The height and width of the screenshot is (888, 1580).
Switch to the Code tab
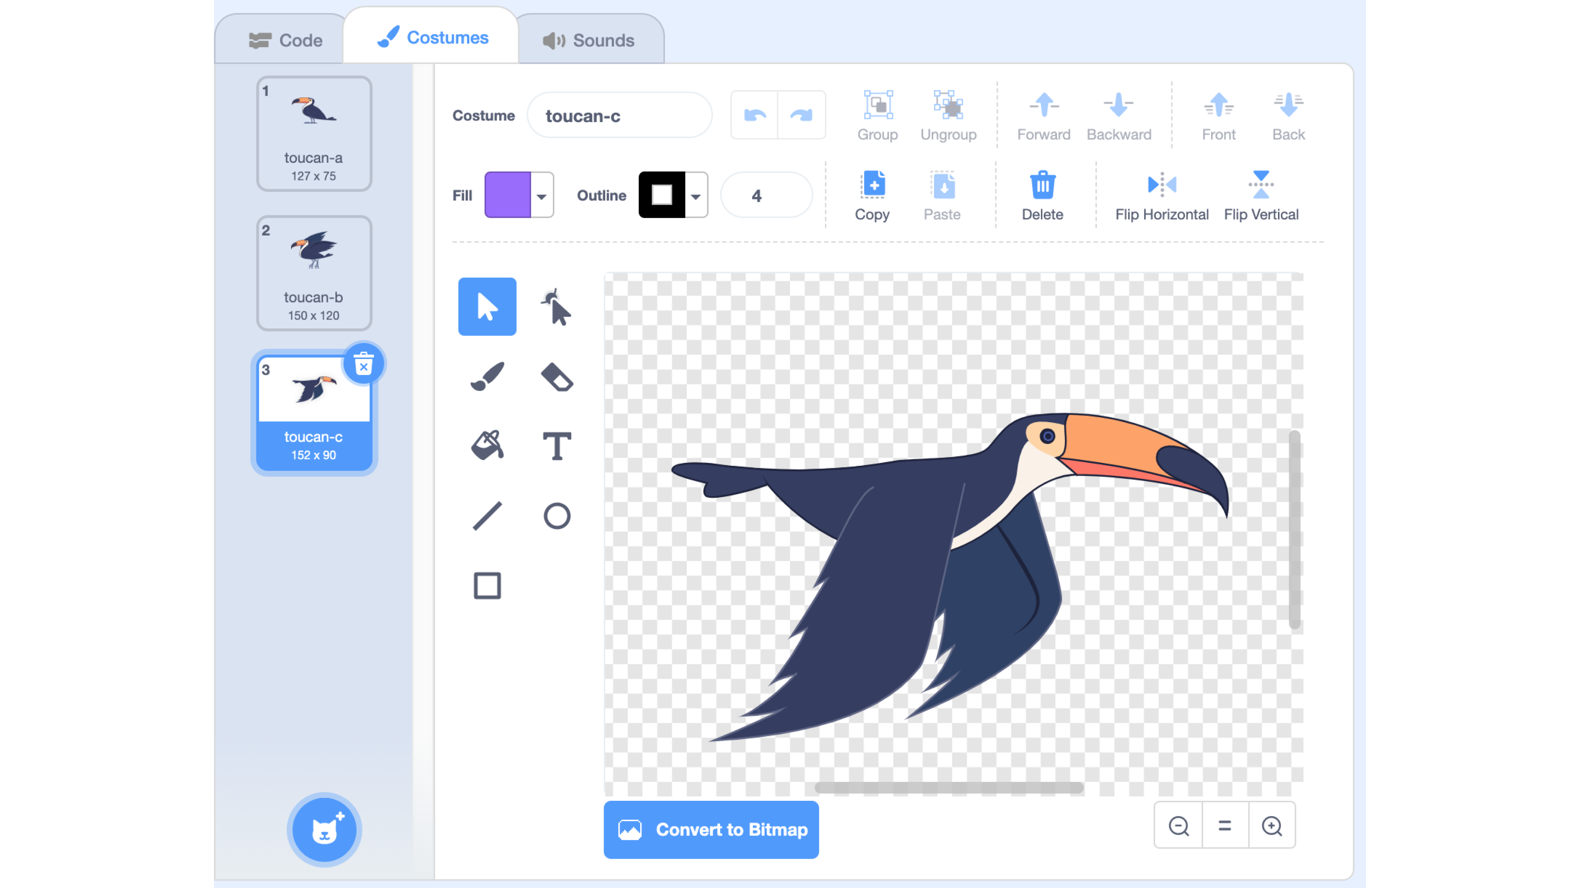pos(285,40)
